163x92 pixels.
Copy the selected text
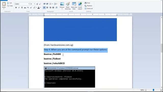click(10, 6)
